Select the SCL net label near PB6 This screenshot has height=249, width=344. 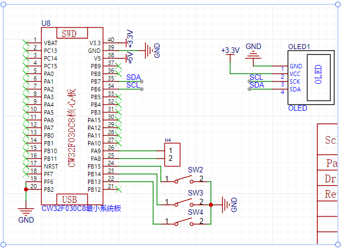tap(133, 85)
